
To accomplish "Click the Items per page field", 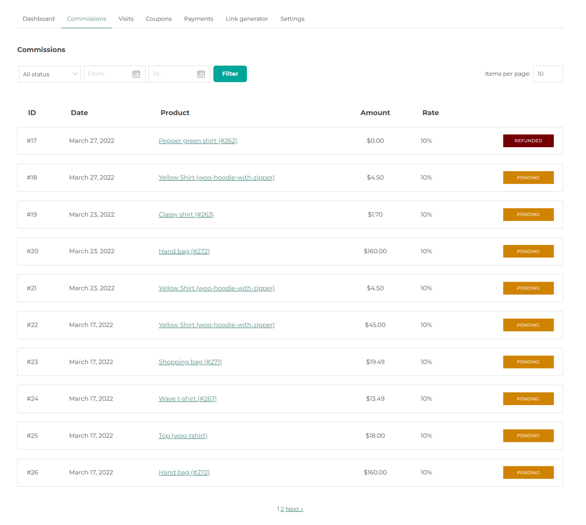I will (x=548, y=74).
